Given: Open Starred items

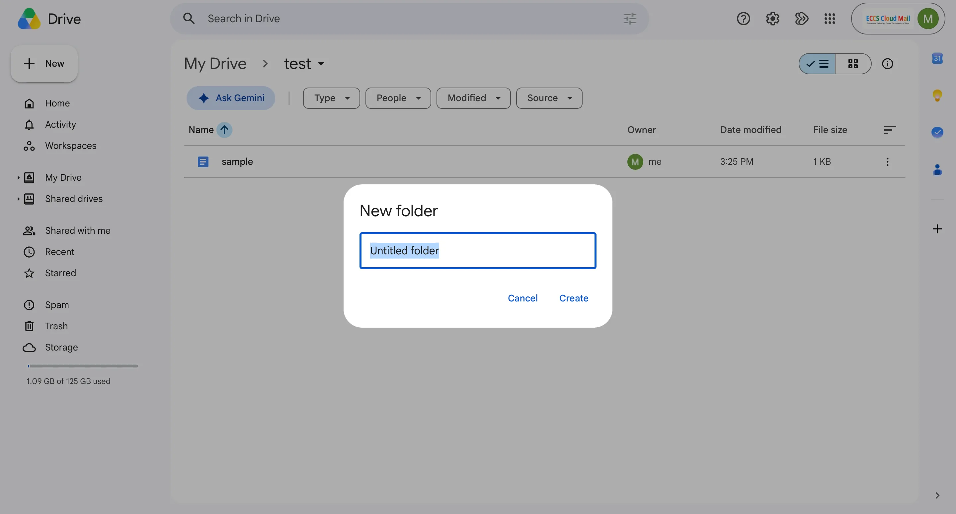Looking at the screenshot, I should [60, 273].
